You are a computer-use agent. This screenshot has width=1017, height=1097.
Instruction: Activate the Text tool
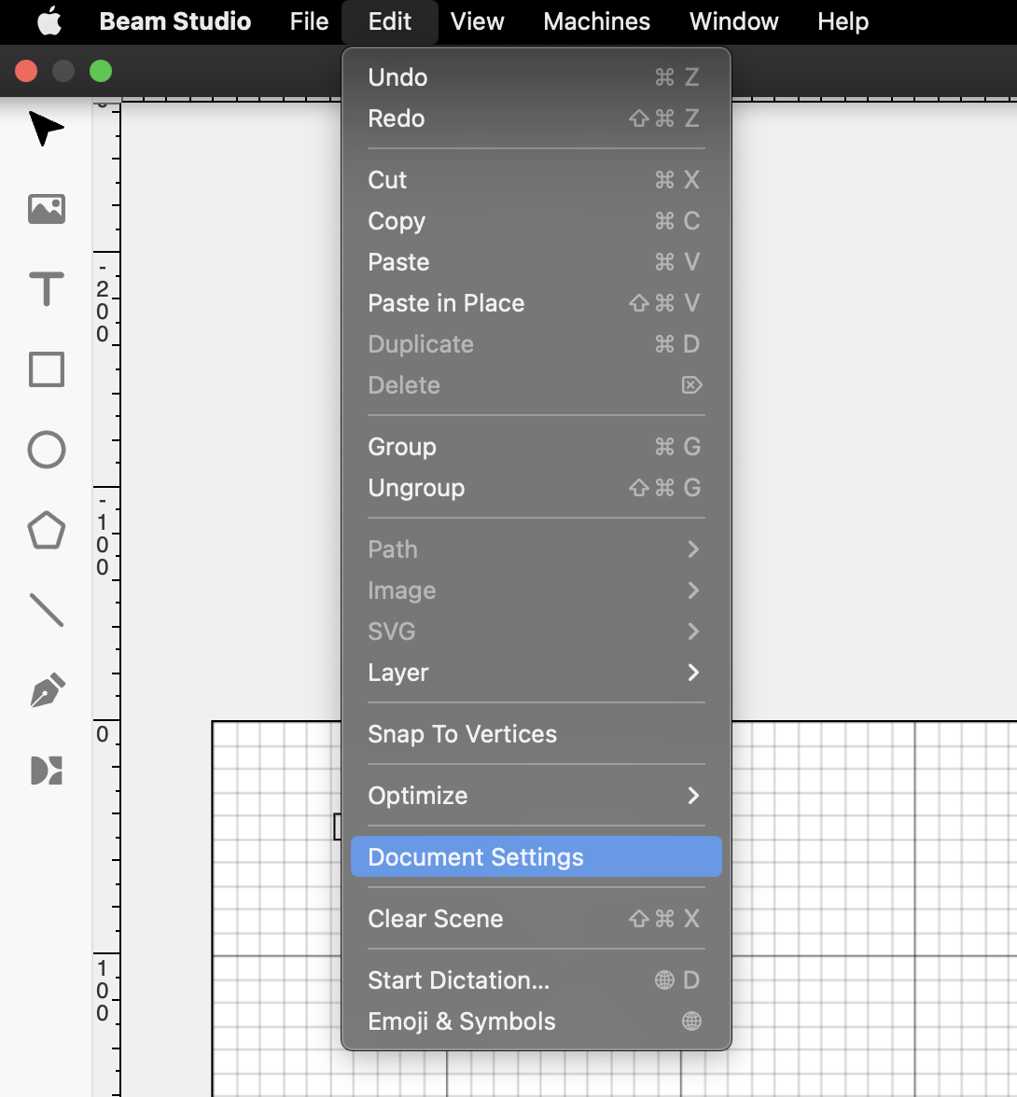pos(45,290)
